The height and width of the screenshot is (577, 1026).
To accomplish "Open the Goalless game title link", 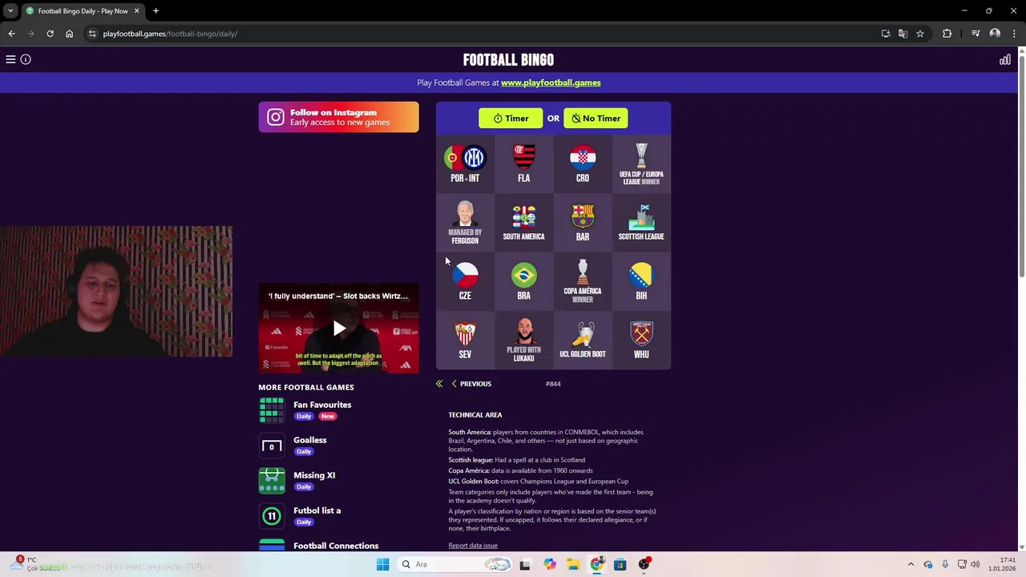I will [310, 440].
